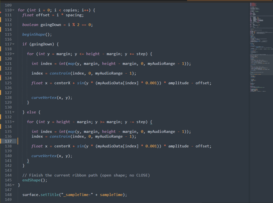Click curveVertex(x, y) on line 128
273x203 pixels.
tap(52, 98)
